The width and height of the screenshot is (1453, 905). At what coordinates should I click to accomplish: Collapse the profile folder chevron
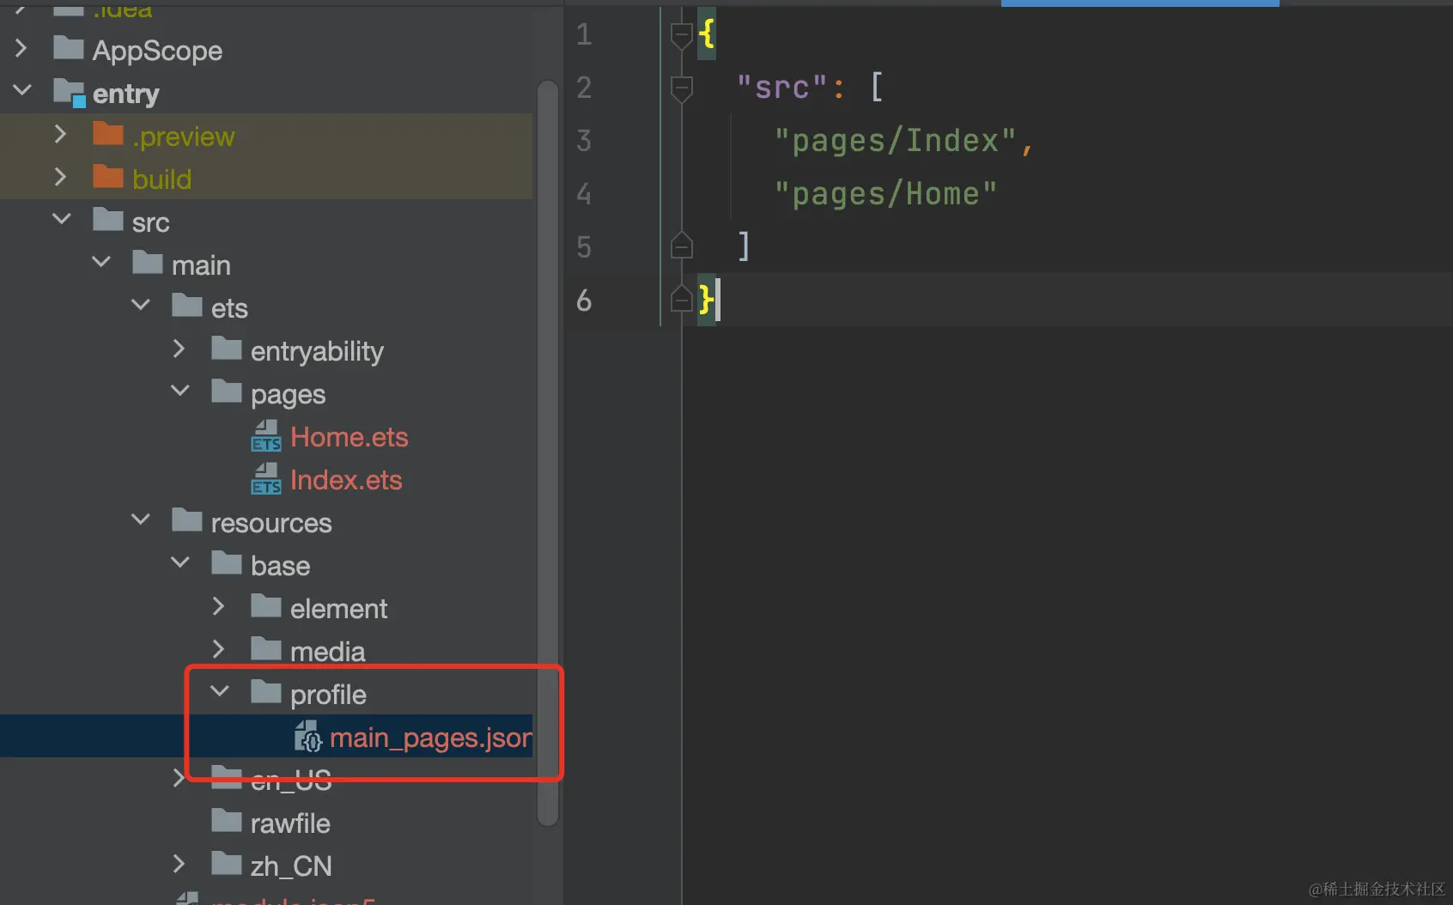(x=220, y=691)
